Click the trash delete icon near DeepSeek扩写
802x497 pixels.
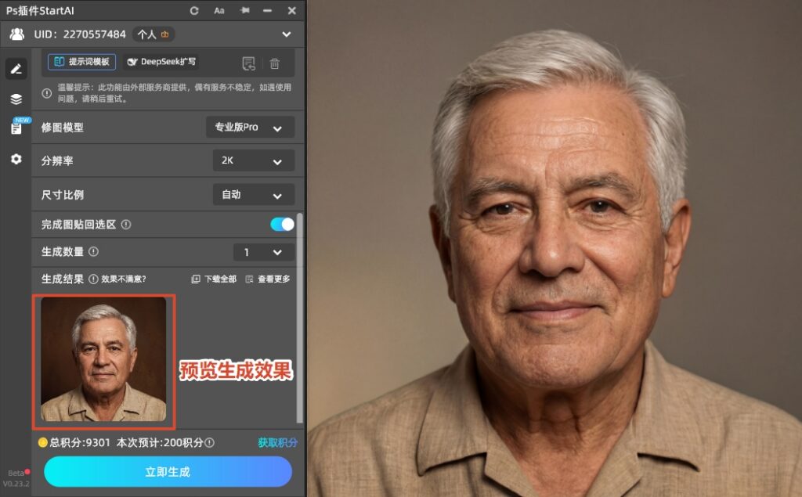point(275,62)
